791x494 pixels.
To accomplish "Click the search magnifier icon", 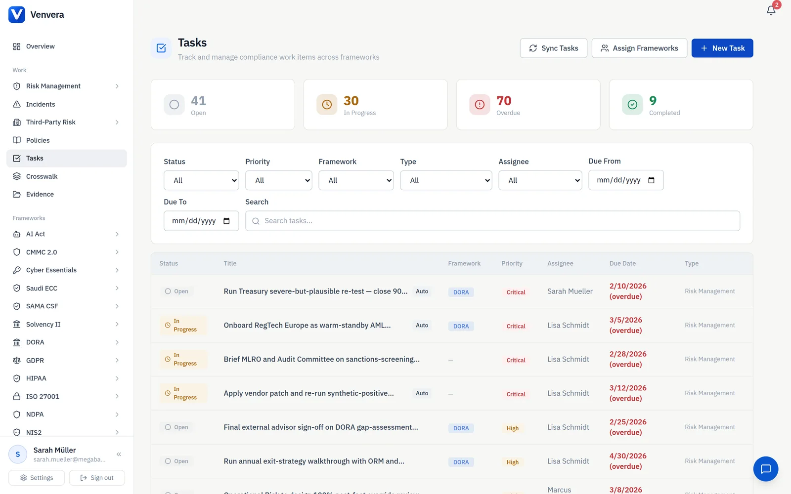I will tap(256, 221).
